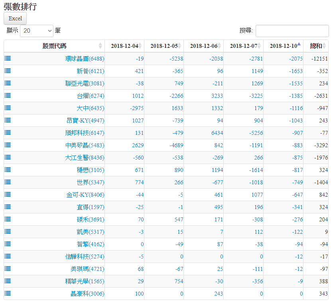The width and height of the screenshot is (331, 302).
Task: Click list icon beside 中美矽晶(5483) row
Action: click(8, 145)
